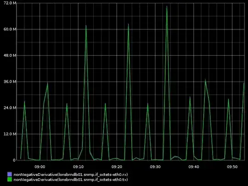
Task: Select the if_octets-eth0.rx legend label
Action: pyautogui.click(x=71, y=175)
